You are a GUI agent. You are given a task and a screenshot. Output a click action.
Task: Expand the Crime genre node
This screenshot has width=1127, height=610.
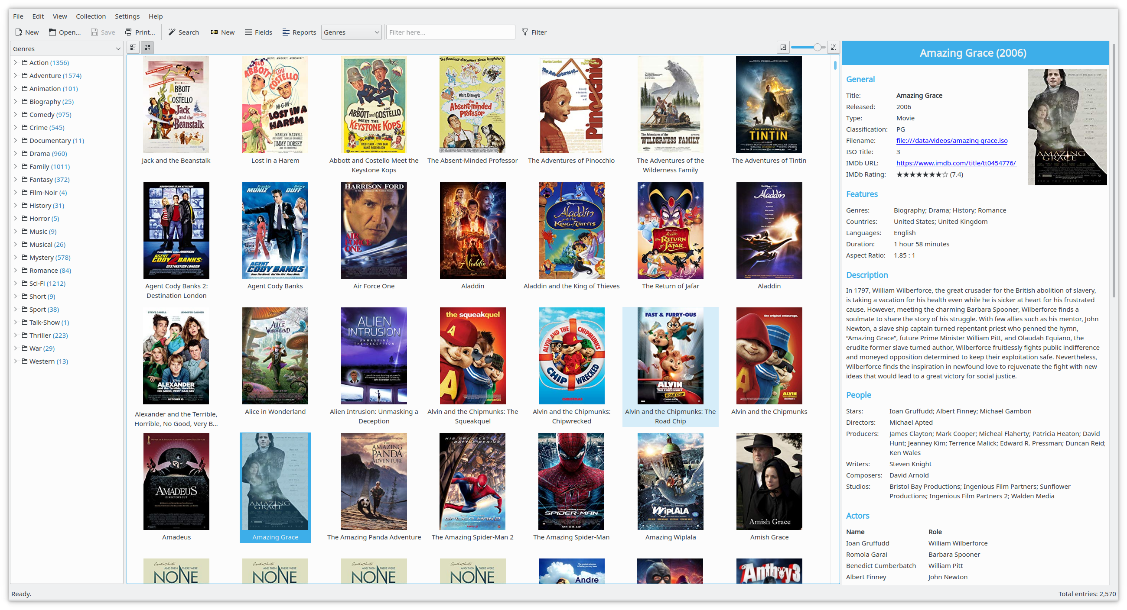click(16, 128)
